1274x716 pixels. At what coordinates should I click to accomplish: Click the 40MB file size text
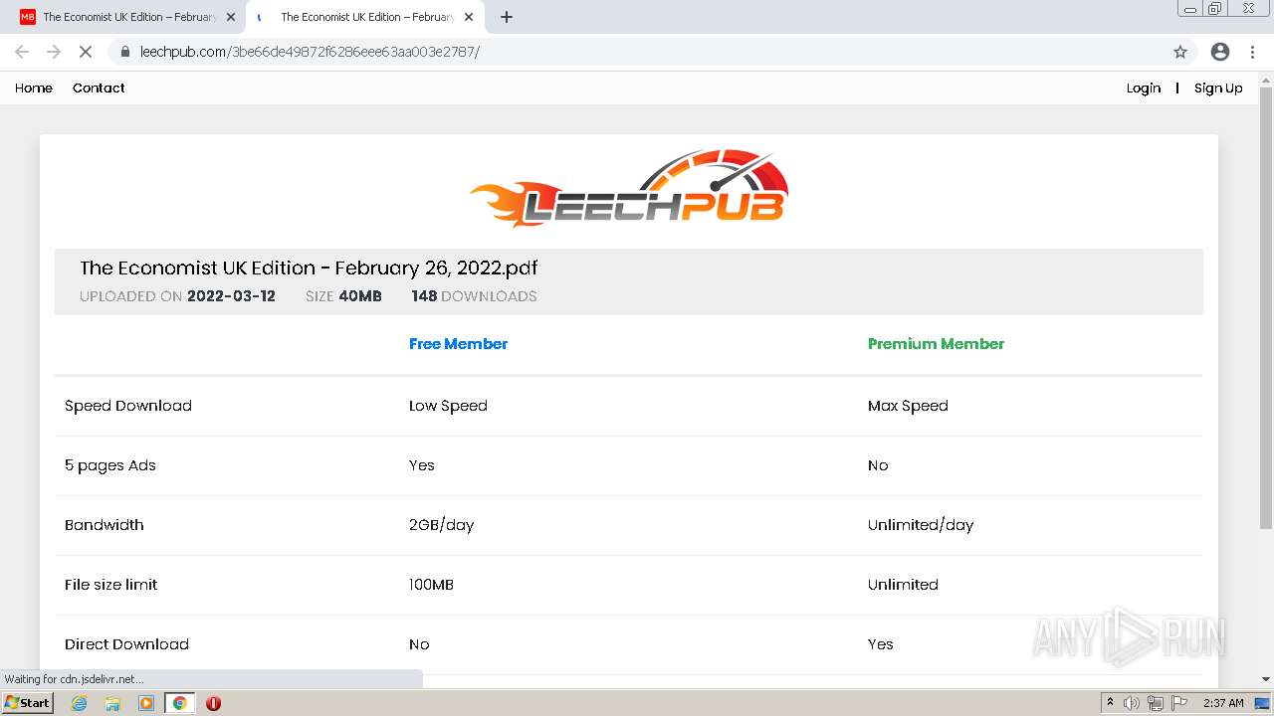coord(360,295)
